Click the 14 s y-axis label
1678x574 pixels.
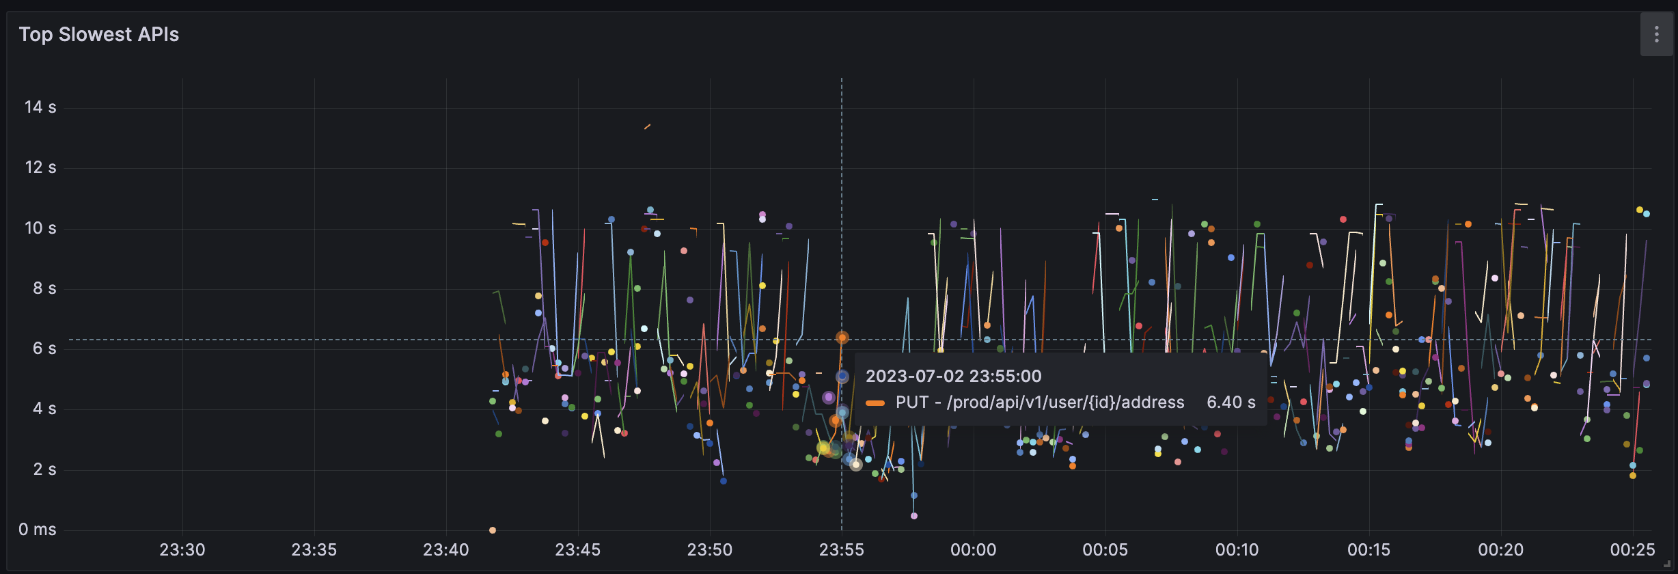coord(40,107)
